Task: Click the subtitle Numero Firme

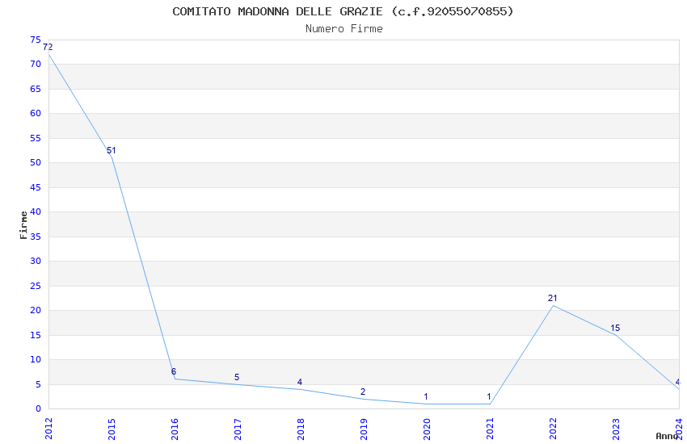Action: (x=344, y=29)
